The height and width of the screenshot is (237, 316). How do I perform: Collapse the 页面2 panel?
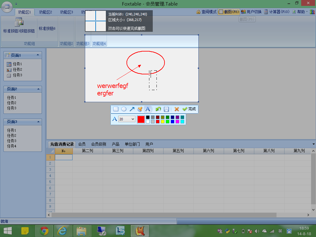pos(38,89)
